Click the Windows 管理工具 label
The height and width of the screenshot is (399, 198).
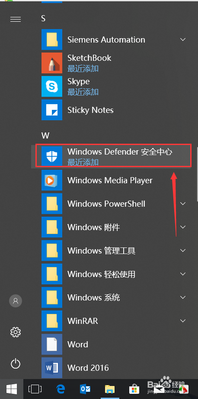click(102, 251)
